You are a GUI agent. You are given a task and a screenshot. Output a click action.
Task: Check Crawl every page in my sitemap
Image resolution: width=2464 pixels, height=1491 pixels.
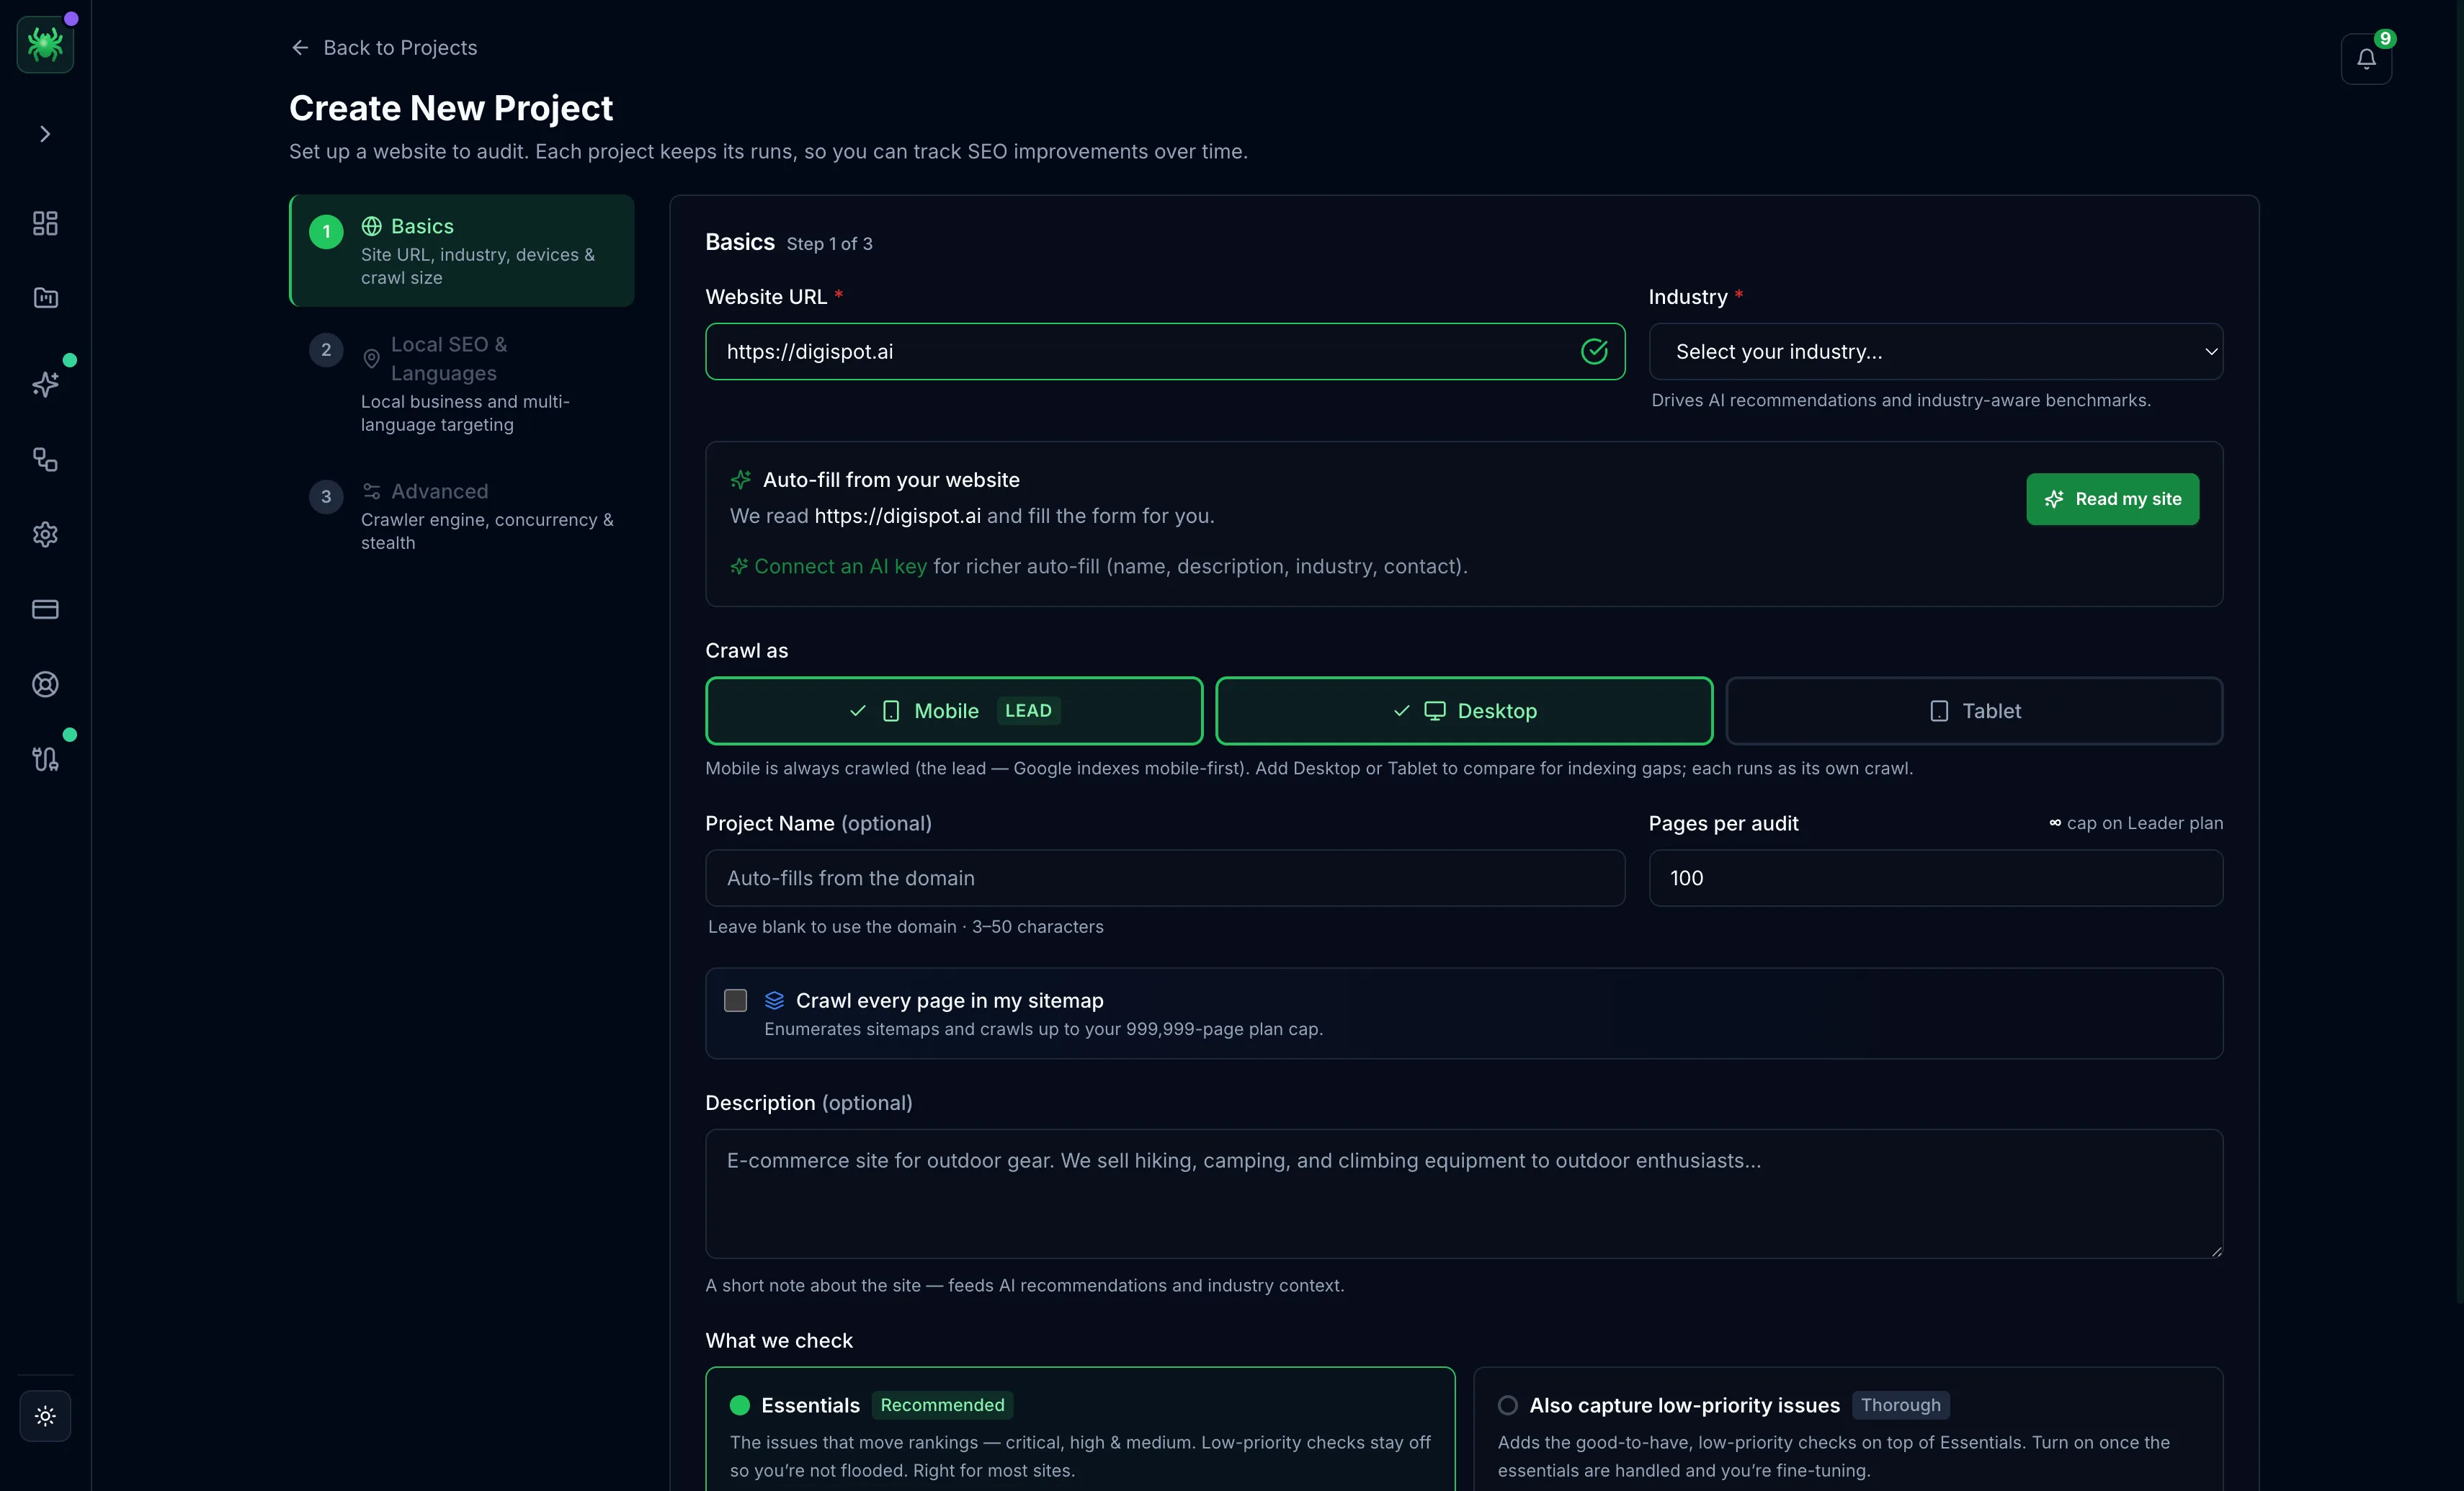[x=735, y=1000]
